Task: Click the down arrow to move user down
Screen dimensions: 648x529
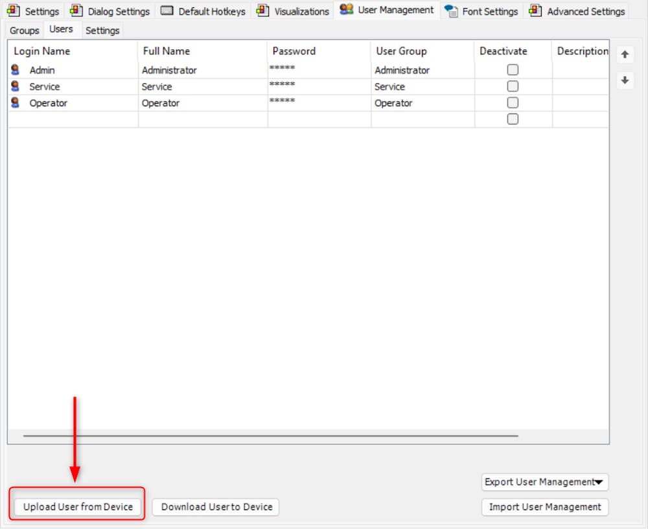Action: (624, 80)
